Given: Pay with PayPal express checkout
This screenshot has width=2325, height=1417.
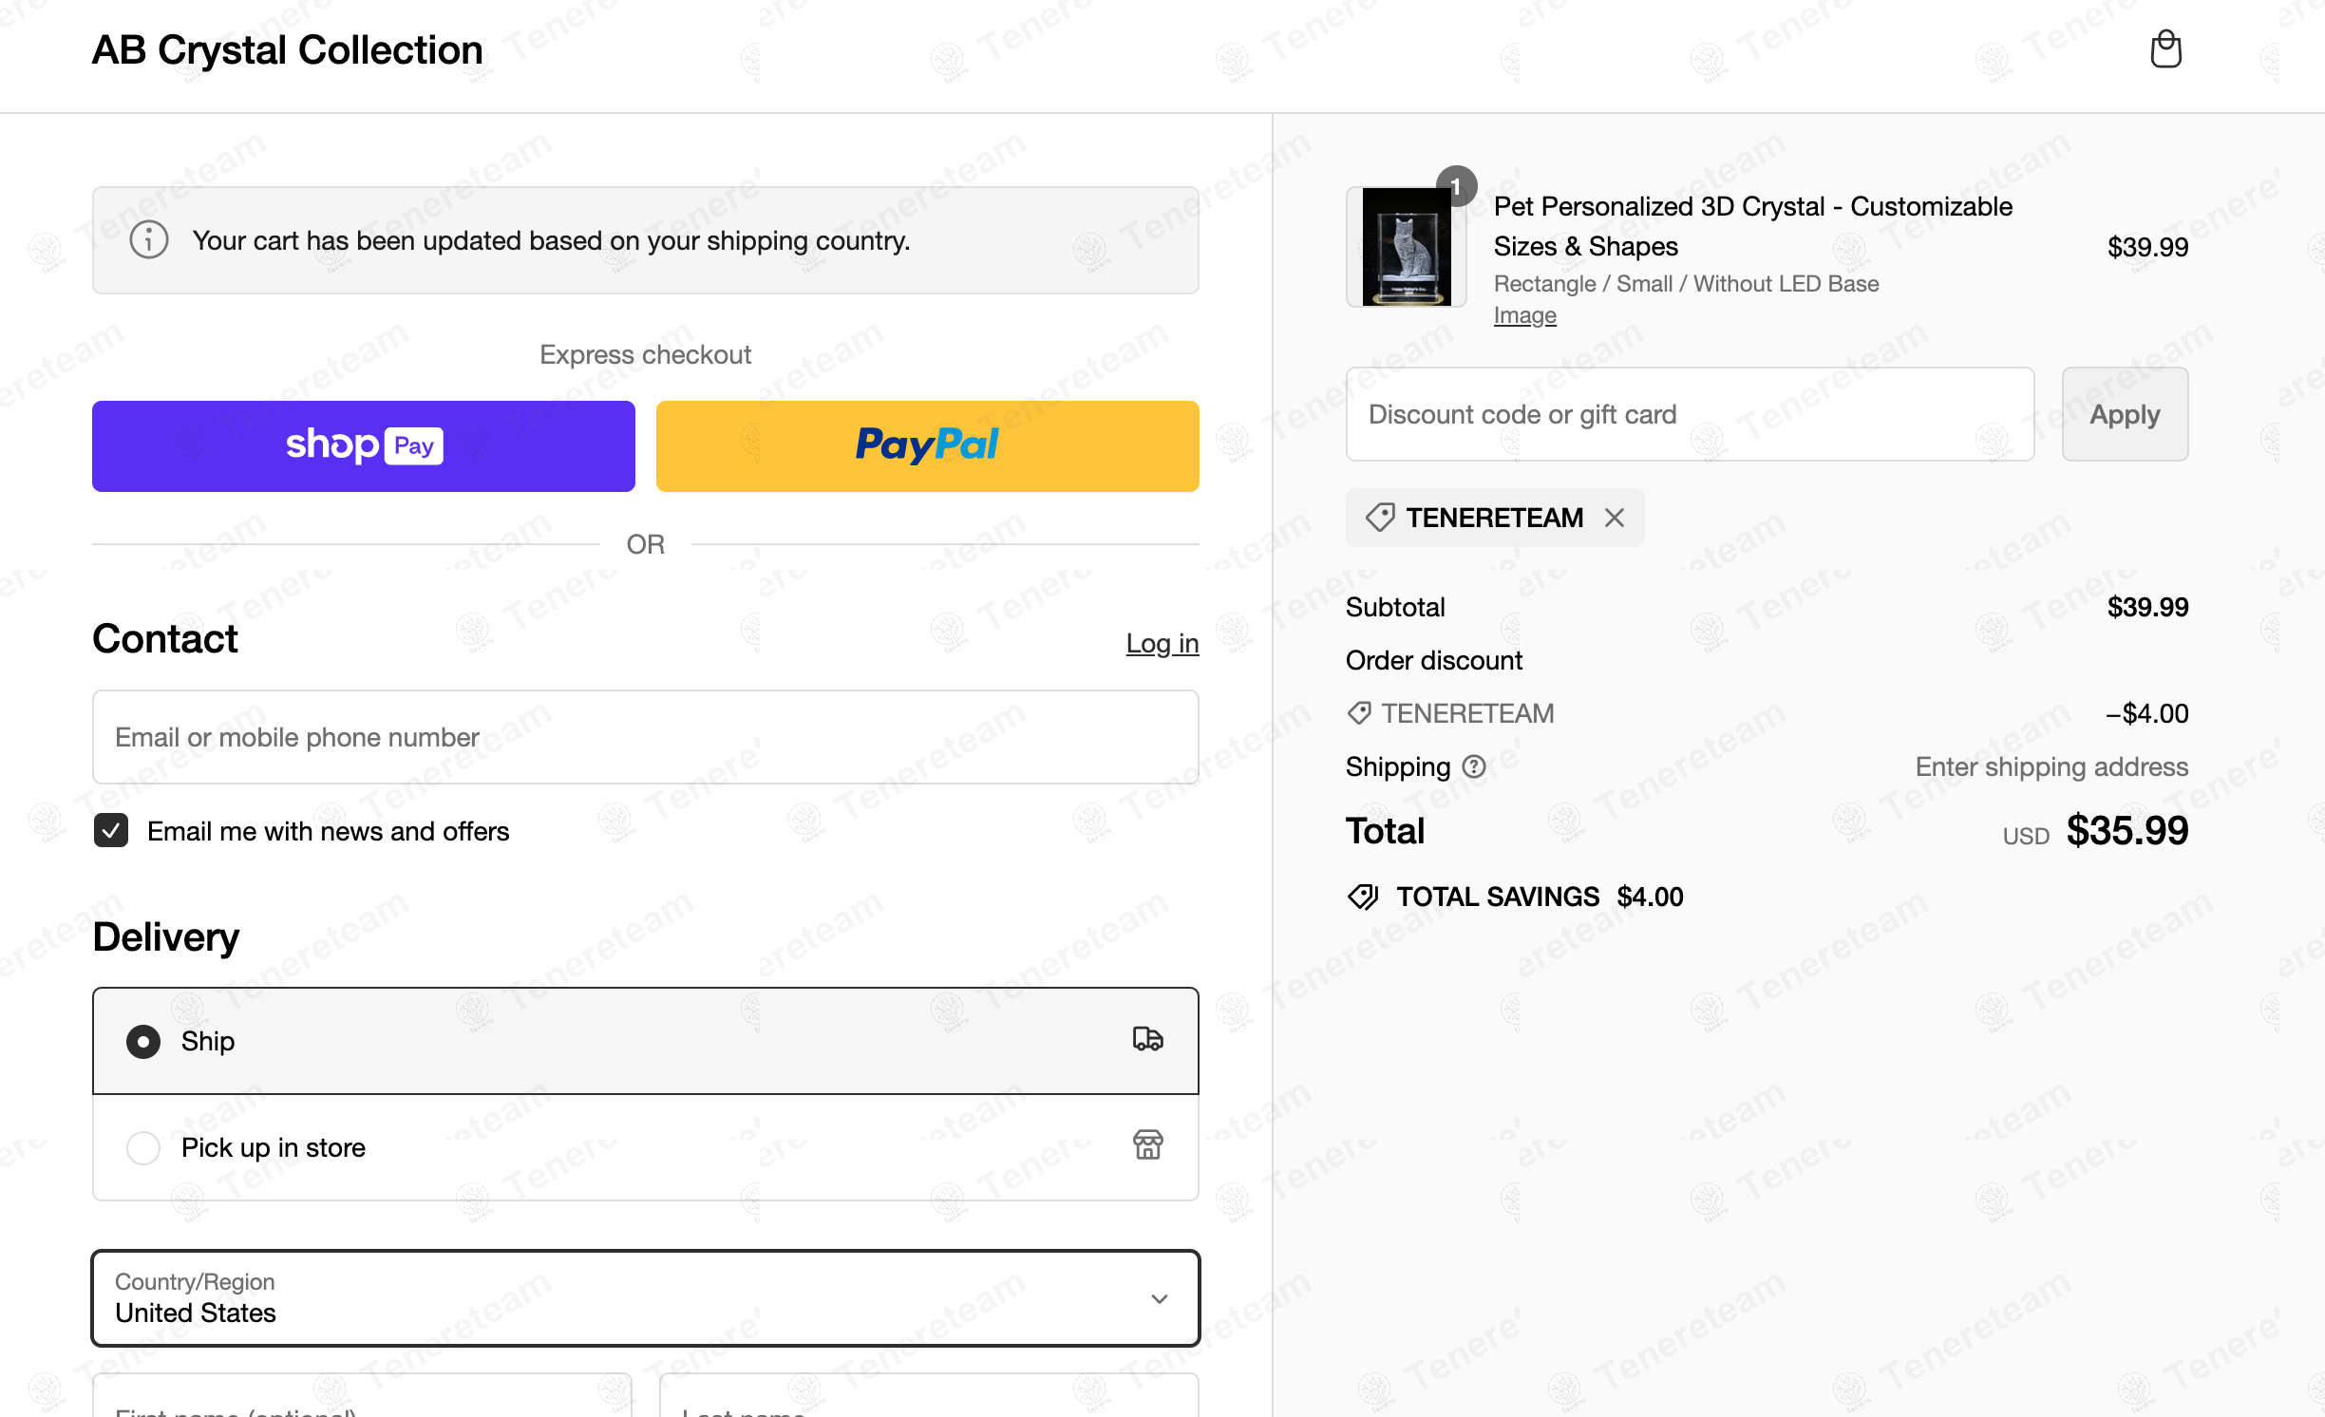Looking at the screenshot, I should coord(928,445).
